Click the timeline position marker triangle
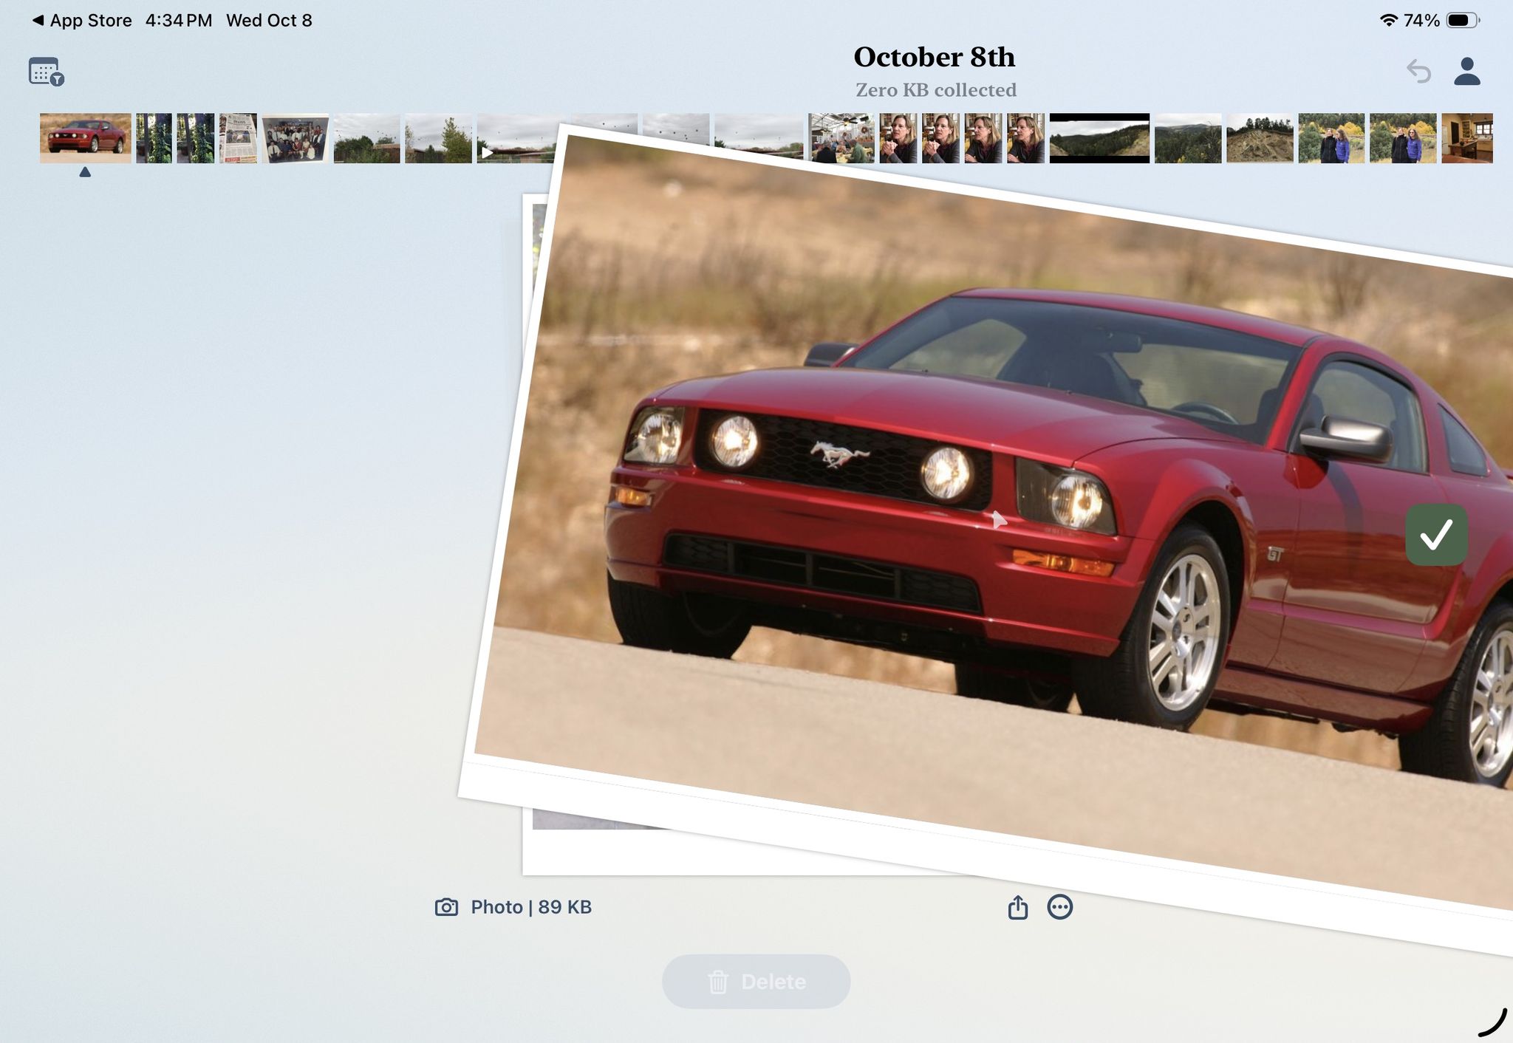 (85, 172)
